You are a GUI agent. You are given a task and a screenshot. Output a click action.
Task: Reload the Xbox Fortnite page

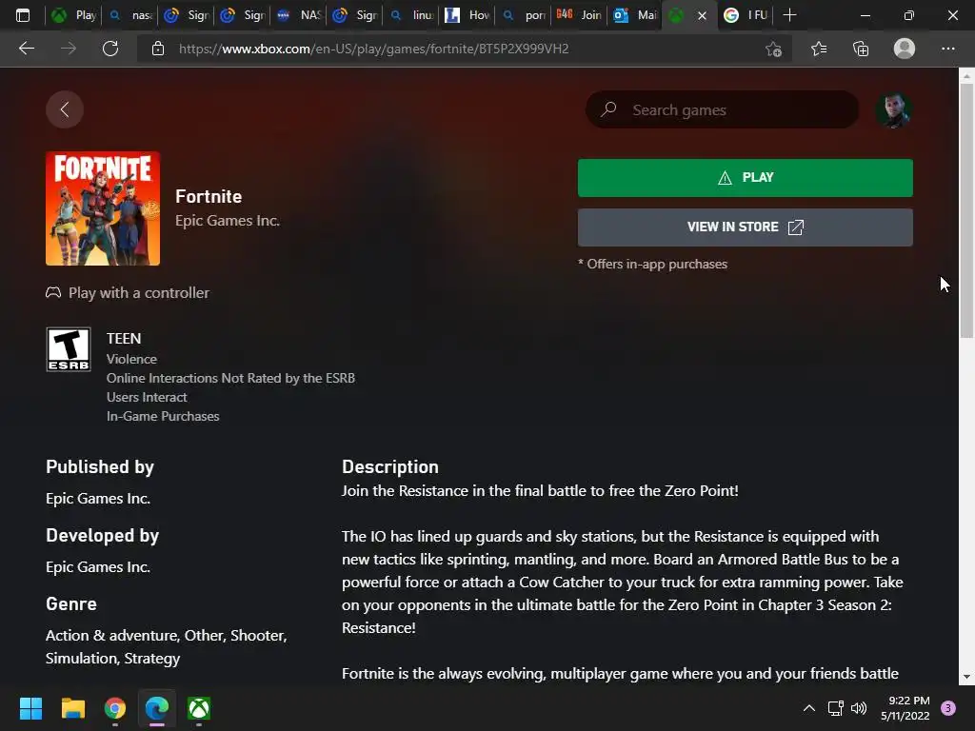(110, 49)
